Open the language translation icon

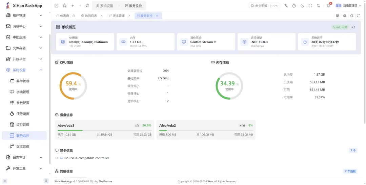[x=286, y=6]
